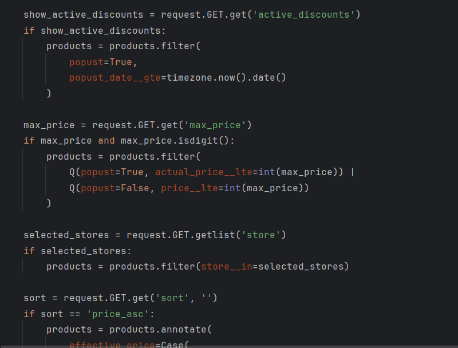Click the price__lte argument in second Q
This screenshot has width=458, height=348.
[x=189, y=188]
